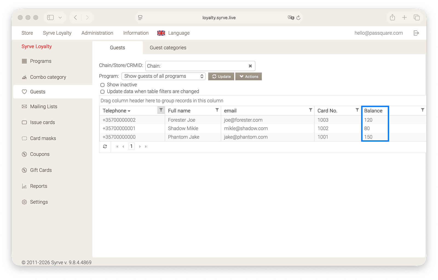The width and height of the screenshot is (438, 280).
Task: Open Mailing Lists envelope icon
Action: (x=24, y=107)
